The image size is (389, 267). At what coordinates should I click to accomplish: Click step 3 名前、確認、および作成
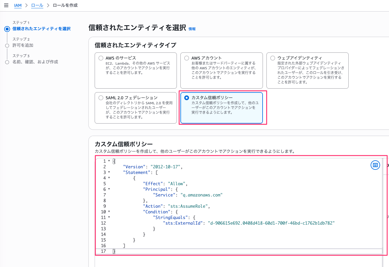[35, 62]
